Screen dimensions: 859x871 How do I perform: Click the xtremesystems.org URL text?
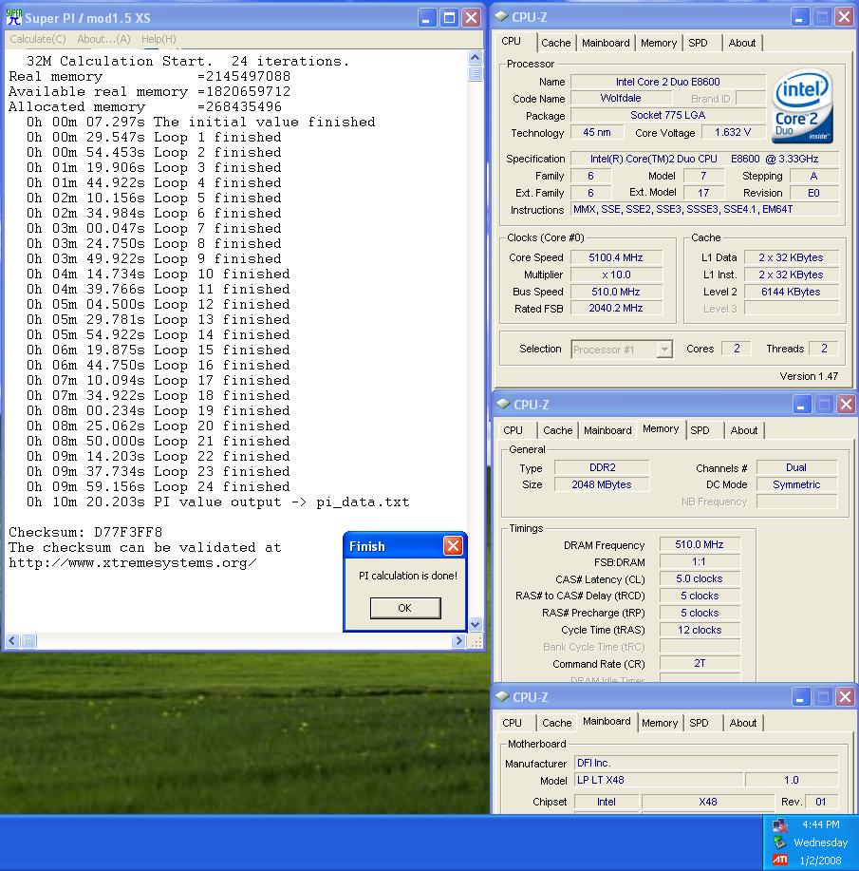pyautogui.click(x=132, y=562)
